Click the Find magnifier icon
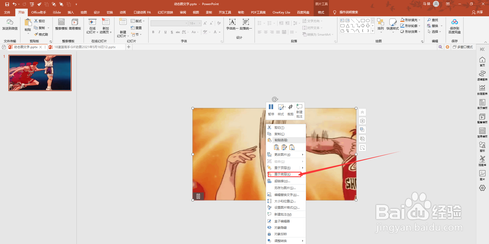The width and height of the screenshot is (489, 244). [429, 20]
